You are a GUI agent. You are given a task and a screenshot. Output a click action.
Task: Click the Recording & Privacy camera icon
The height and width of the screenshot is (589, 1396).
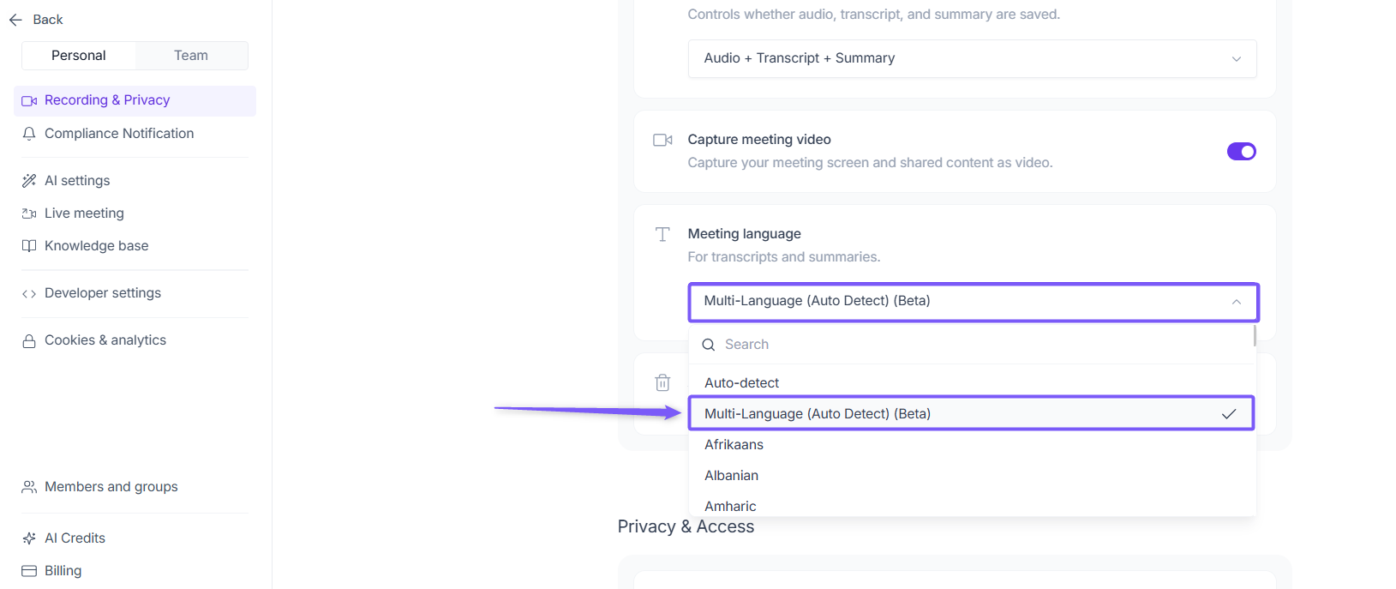tap(29, 101)
